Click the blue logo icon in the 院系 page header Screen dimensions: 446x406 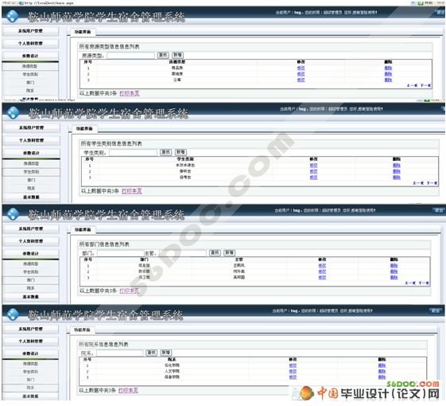point(13,314)
